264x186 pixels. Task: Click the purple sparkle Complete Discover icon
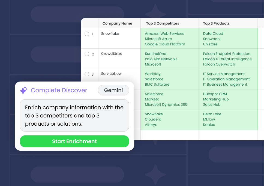coord(23,90)
